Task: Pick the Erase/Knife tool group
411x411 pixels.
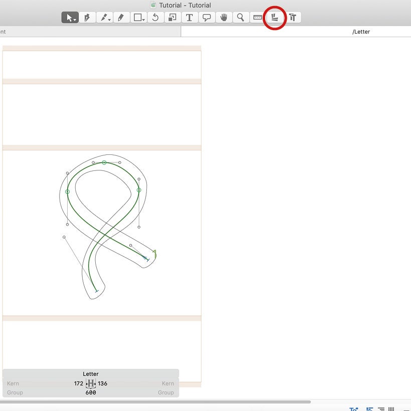Action: tap(104, 18)
